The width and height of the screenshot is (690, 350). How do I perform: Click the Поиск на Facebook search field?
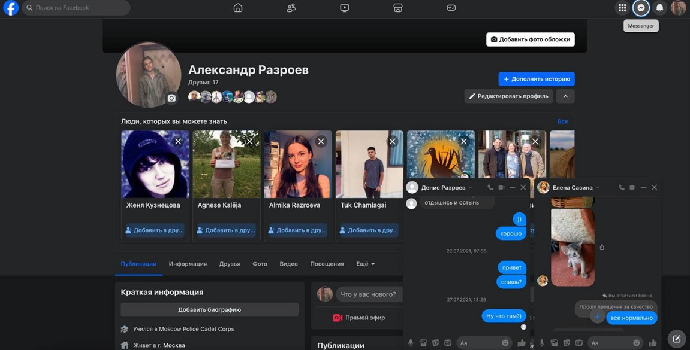[x=76, y=8]
